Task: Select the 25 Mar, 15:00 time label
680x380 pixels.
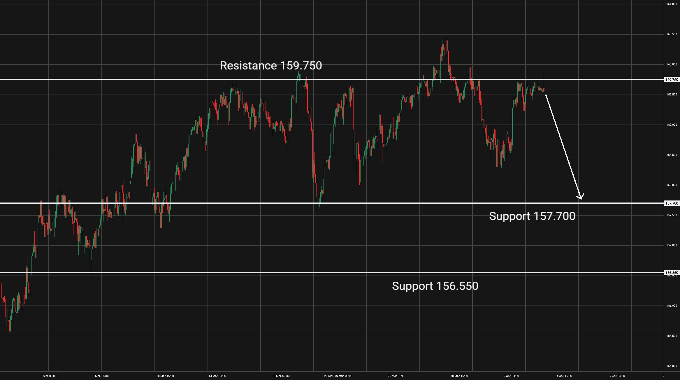Action: pyautogui.click(x=396, y=376)
